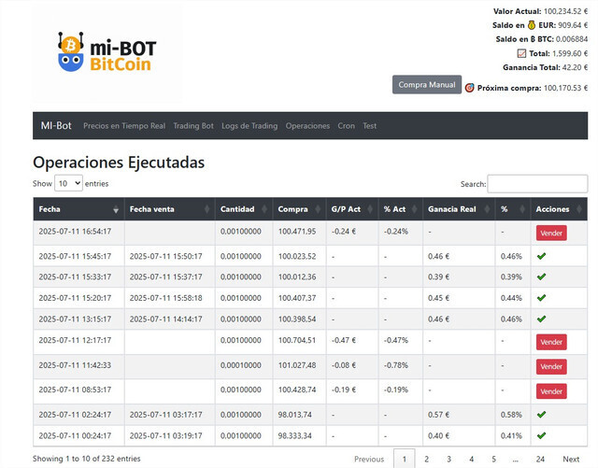Screen dimensions: 598x468
Task: Click the Valor Actual 100,234.52 € value
Action: coord(565,11)
